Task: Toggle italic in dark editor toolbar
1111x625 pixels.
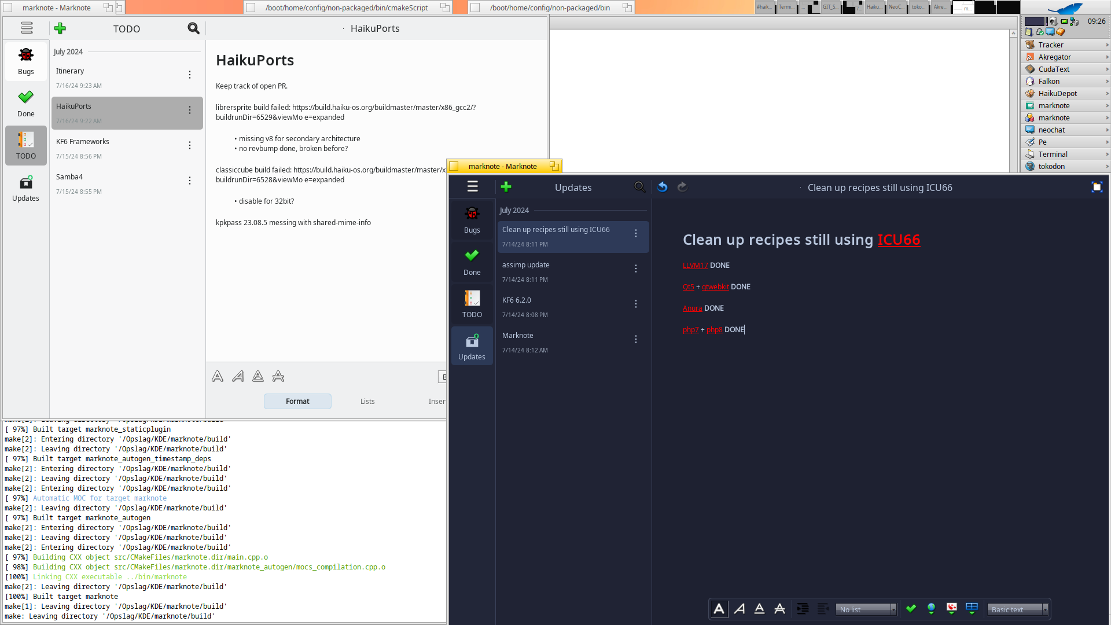Action: coord(740,609)
